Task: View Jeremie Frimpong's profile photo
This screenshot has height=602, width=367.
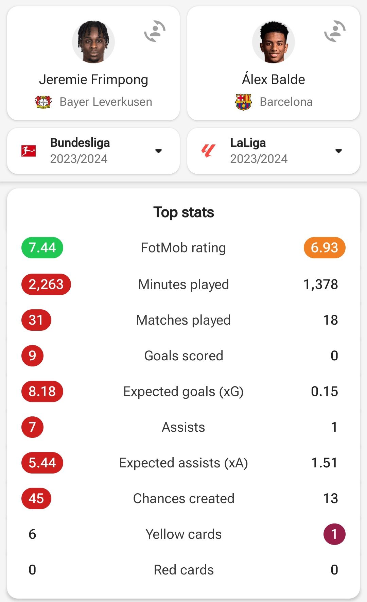Action: (x=93, y=42)
